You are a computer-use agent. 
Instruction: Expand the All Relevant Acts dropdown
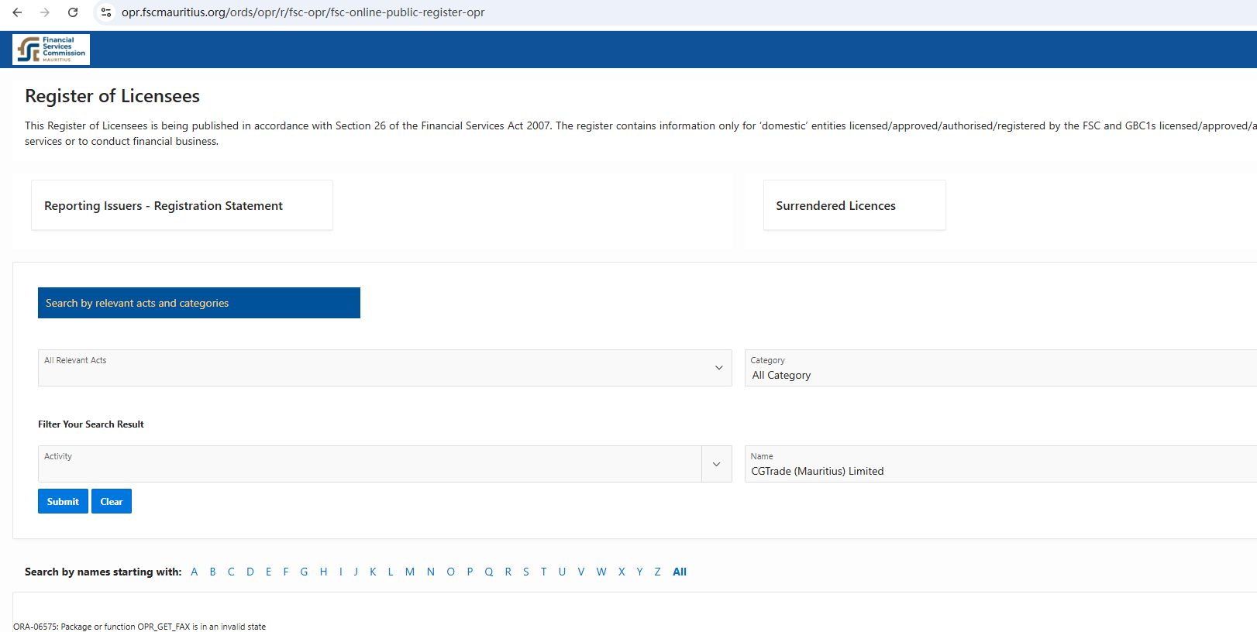click(x=385, y=368)
